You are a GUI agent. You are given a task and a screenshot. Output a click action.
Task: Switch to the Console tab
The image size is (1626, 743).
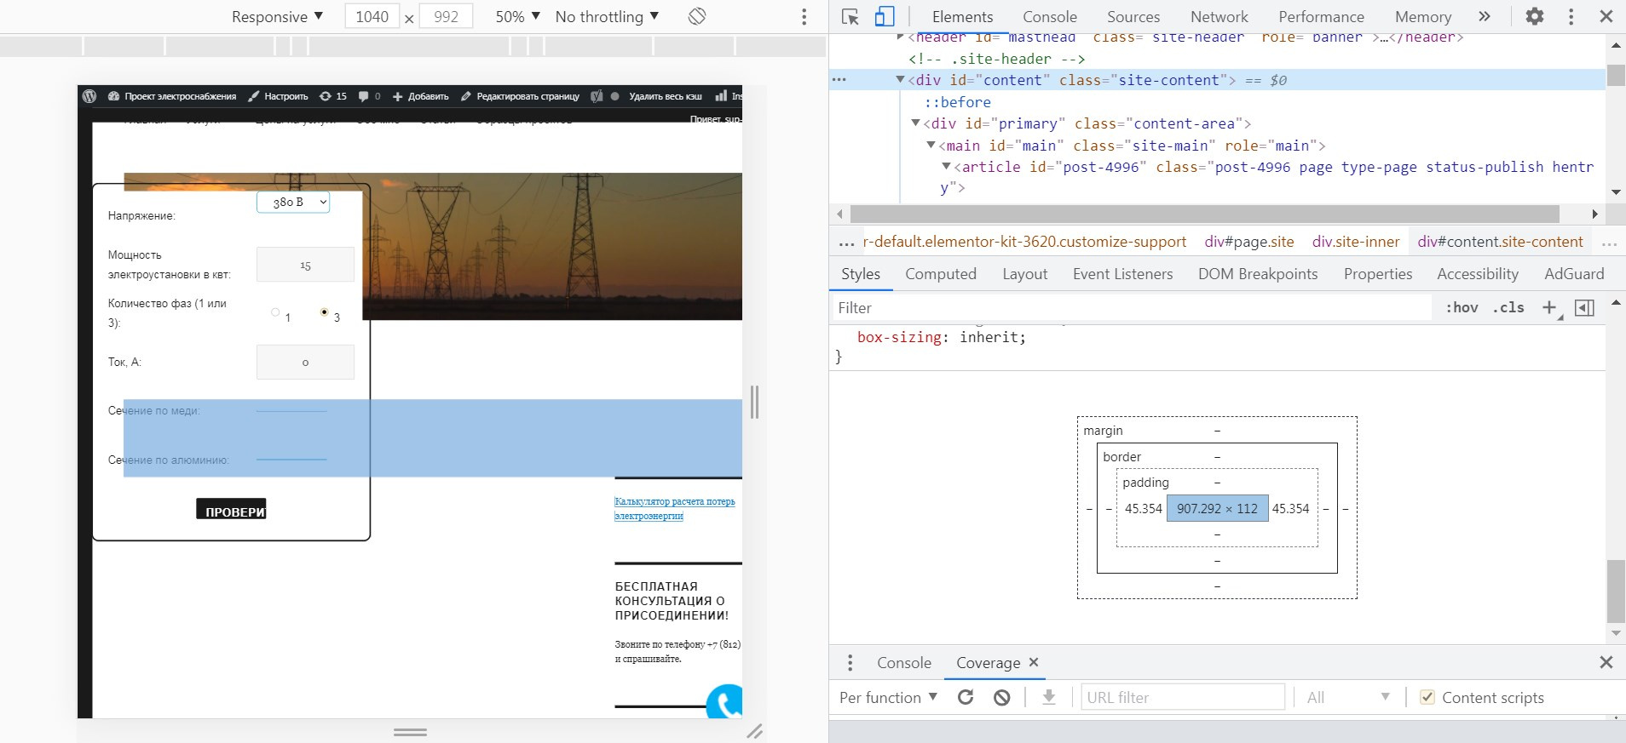(1050, 16)
